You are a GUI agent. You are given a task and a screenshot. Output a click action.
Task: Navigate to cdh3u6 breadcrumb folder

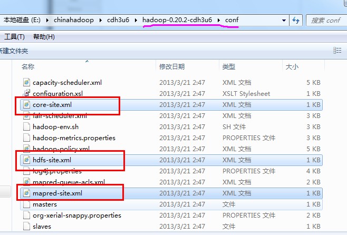coord(118,20)
